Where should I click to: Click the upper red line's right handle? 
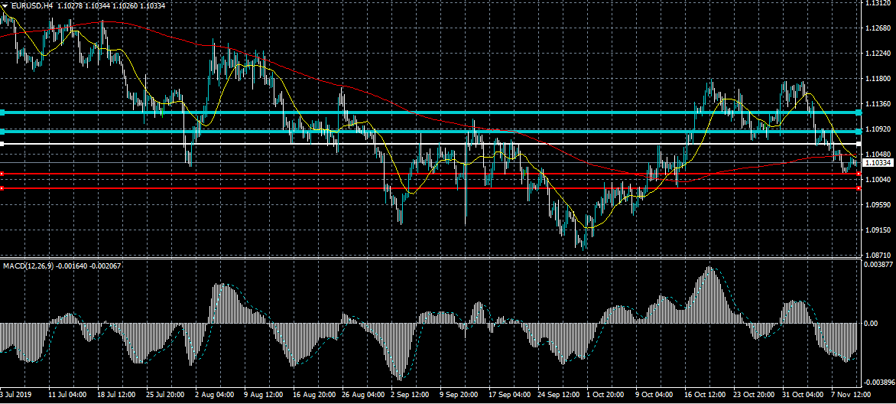pos(860,174)
